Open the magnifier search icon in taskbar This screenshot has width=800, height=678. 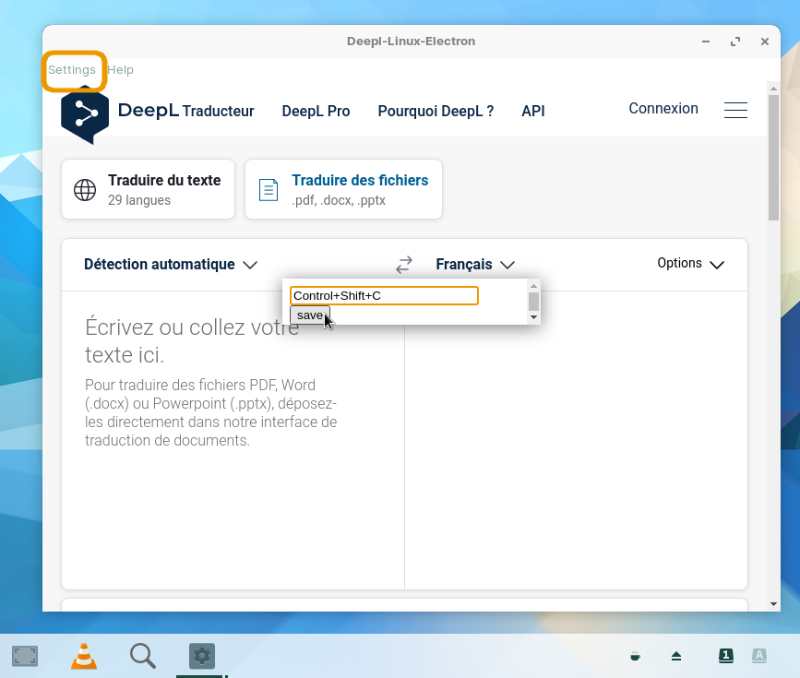pos(142,656)
